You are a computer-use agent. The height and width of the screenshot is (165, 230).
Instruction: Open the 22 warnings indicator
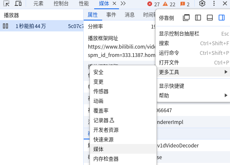[x=169, y=4]
